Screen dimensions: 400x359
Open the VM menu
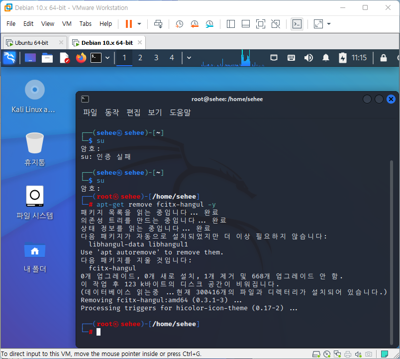pyautogui.click(x=67, y=24)
